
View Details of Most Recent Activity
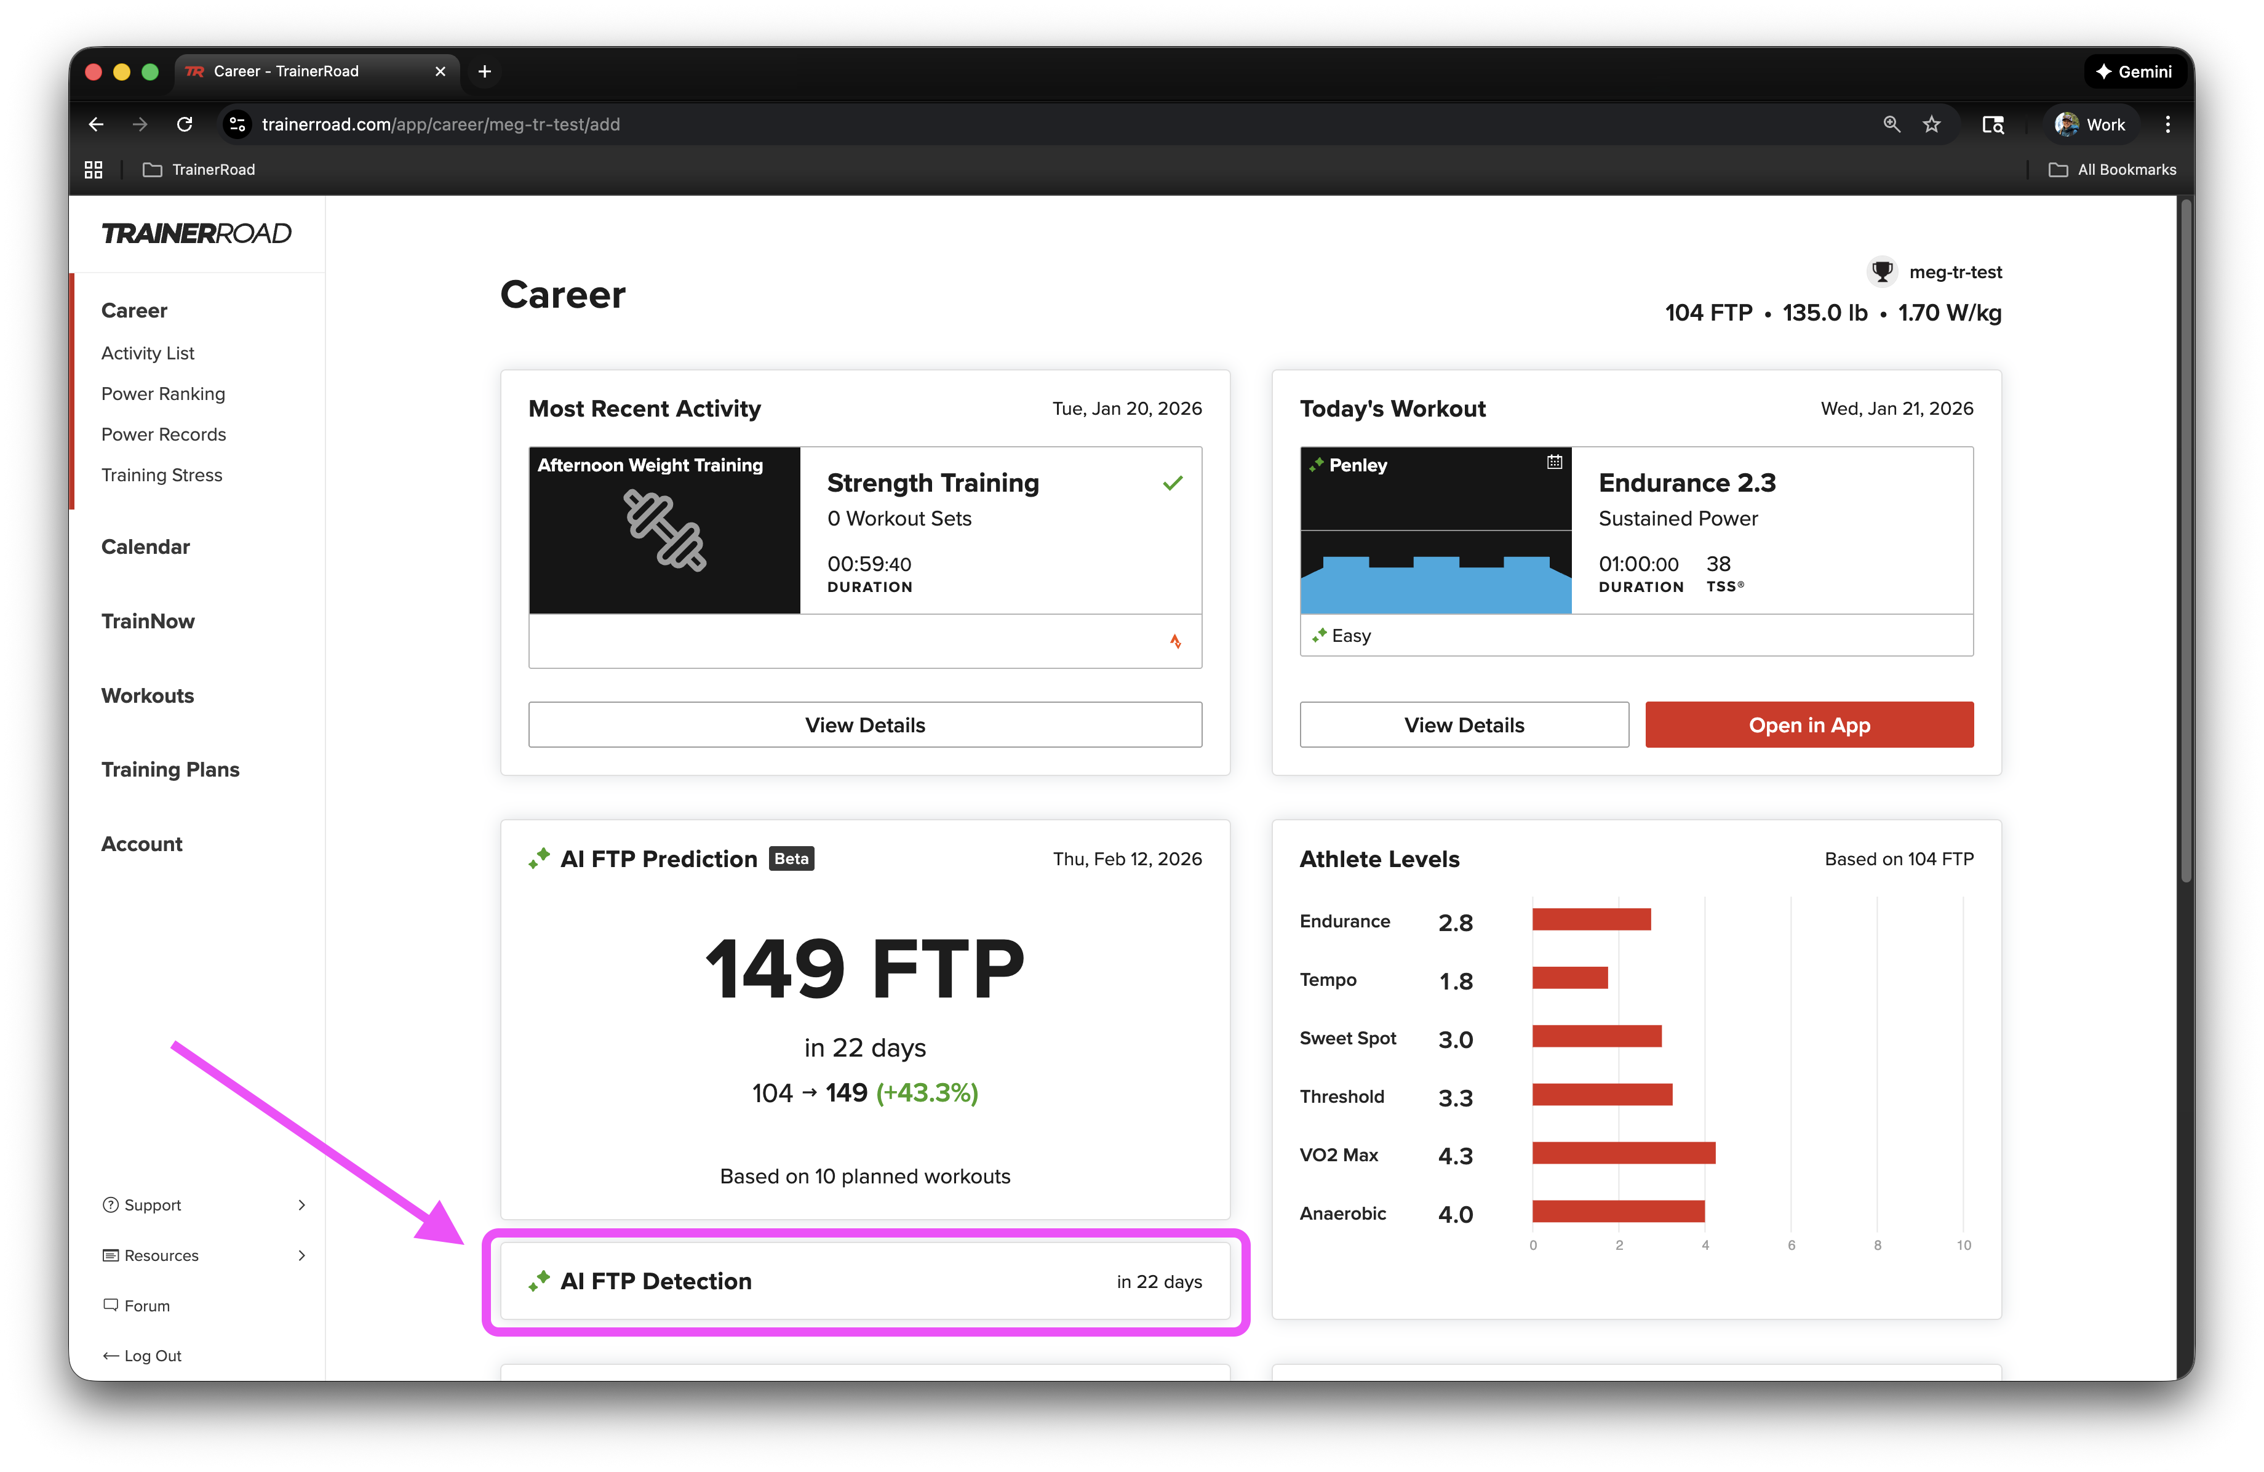tap(865, 725)
